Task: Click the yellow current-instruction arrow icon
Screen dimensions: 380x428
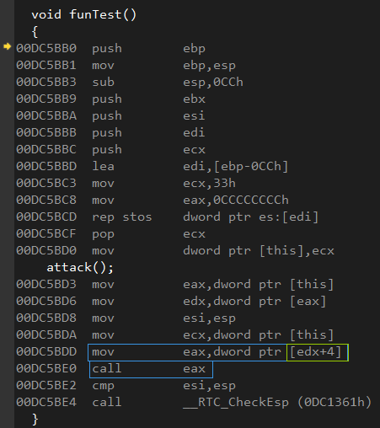Action: coord(7,46)
